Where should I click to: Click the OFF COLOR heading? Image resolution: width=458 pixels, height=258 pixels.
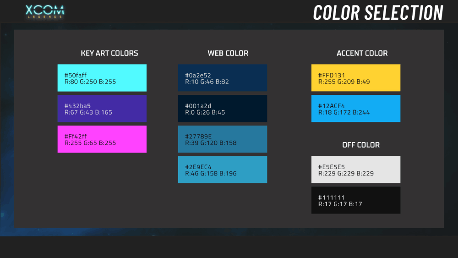click(x=361, y=145)
